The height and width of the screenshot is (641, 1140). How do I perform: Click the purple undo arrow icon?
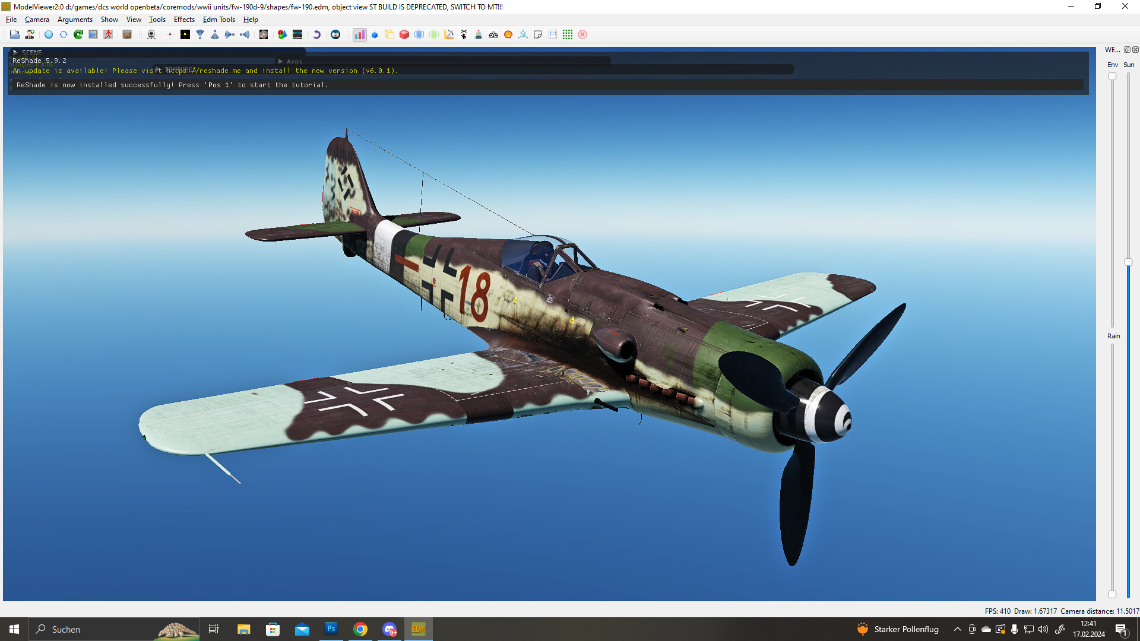point(316,34)
